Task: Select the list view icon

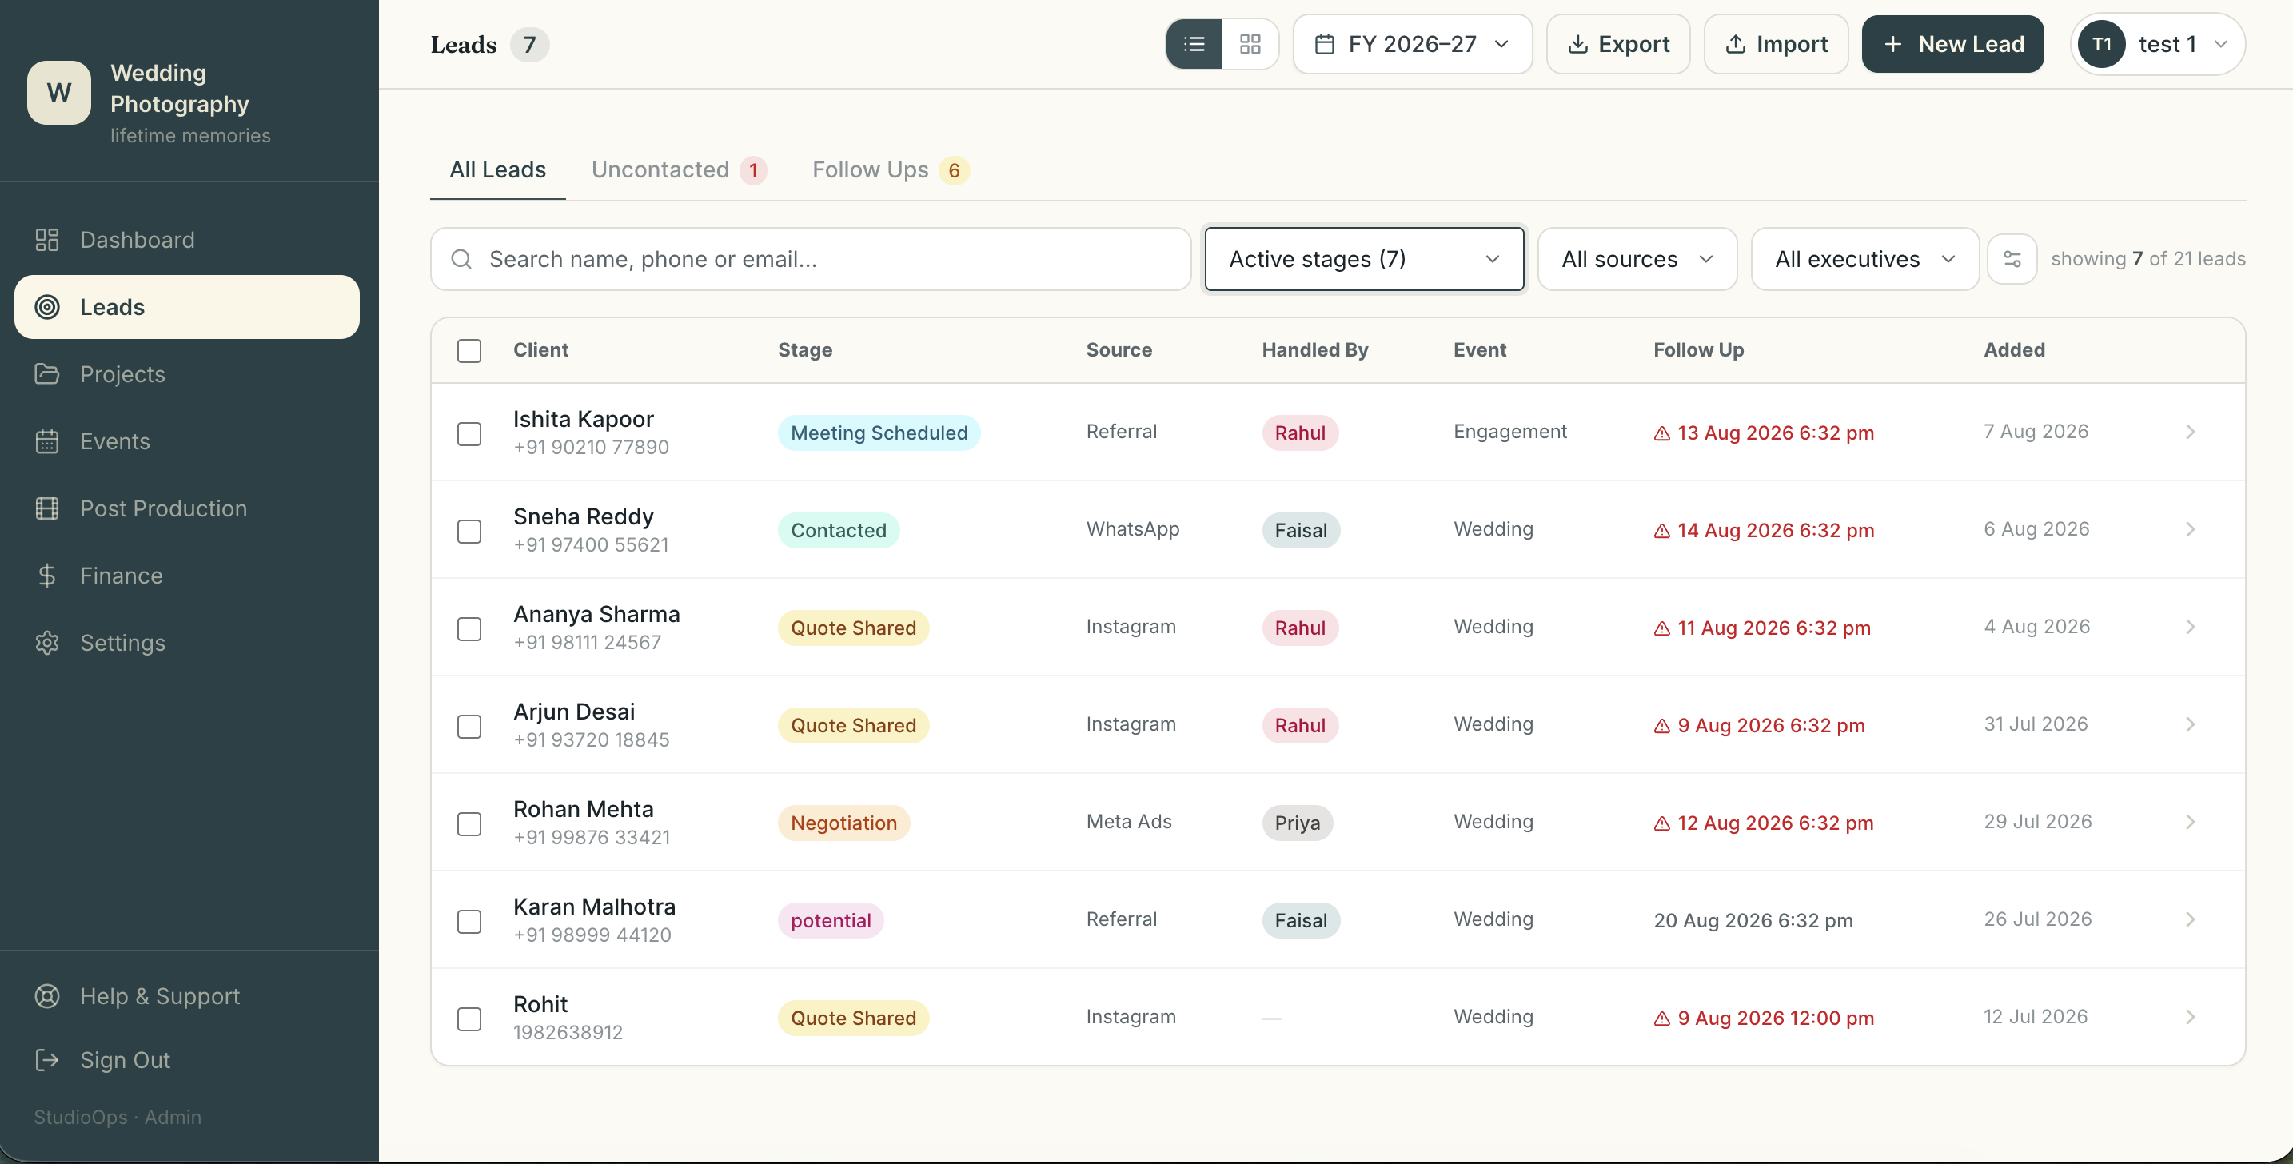Action: (x=1194, y=44)
